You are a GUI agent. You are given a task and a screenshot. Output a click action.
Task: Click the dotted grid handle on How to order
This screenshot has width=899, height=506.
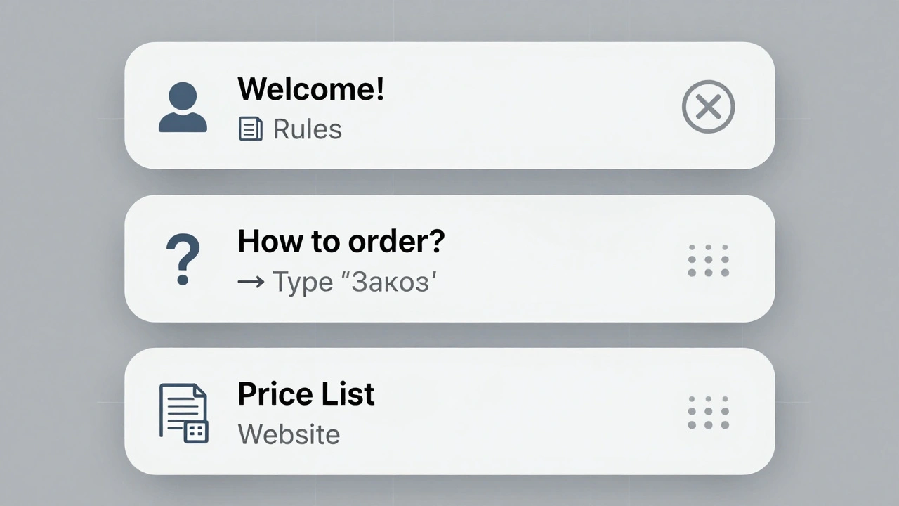(708, 260)
